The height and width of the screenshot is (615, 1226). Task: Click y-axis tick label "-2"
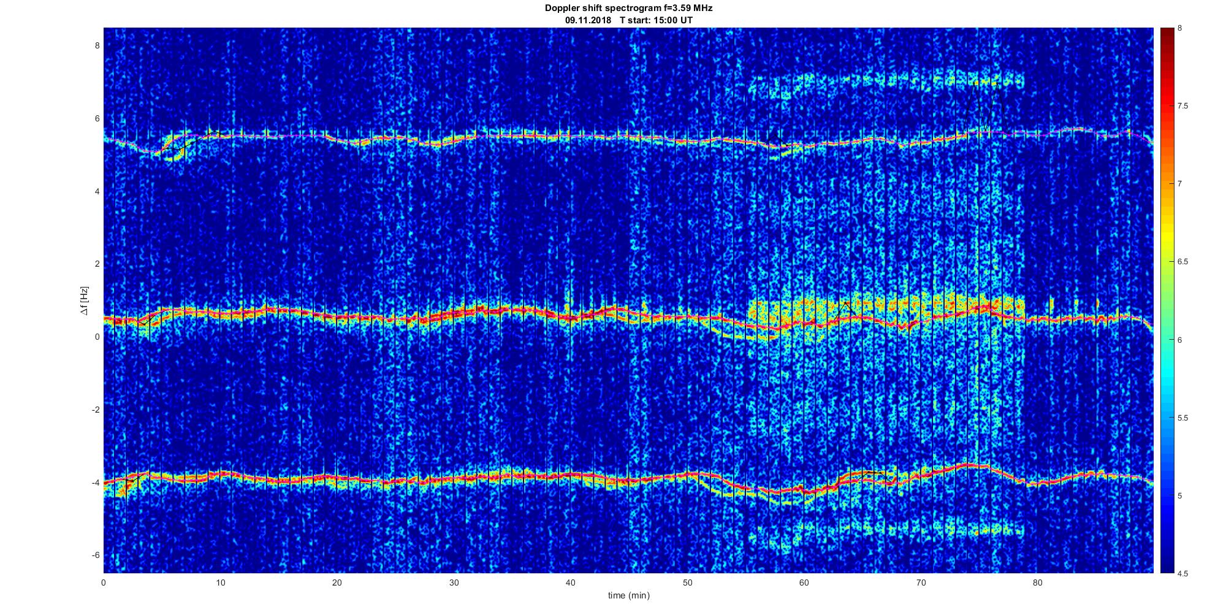[95, 410]
